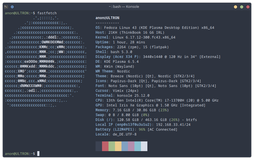Click the 'OS' label
Screen dimensions: 254x160
[97, 28]
